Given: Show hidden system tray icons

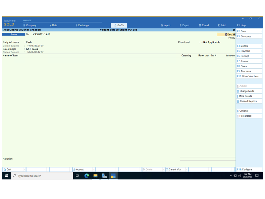Looking at the screenshot, I should (x=231, y=176).
